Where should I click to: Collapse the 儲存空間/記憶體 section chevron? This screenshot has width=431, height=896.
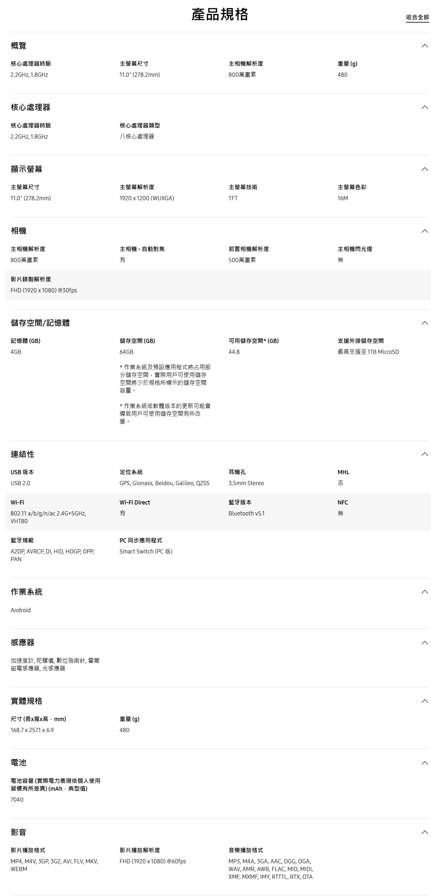(424, 323)
